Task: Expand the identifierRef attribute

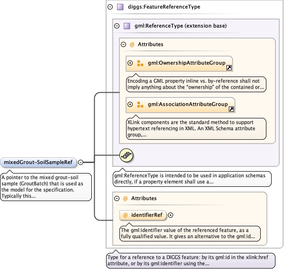Action: [x=170, y=215]
